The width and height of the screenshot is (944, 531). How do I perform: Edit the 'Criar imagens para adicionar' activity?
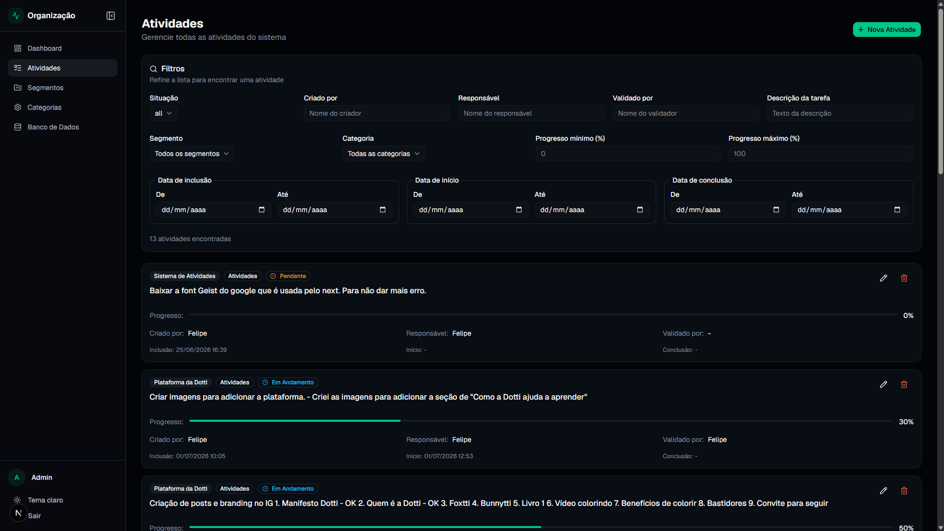(x=883, y=384)
